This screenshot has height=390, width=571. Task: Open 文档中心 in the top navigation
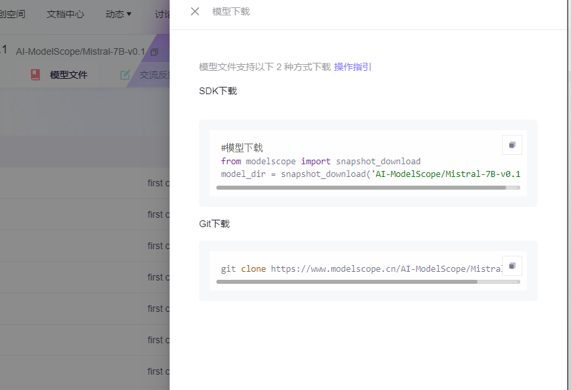[65, 14]
